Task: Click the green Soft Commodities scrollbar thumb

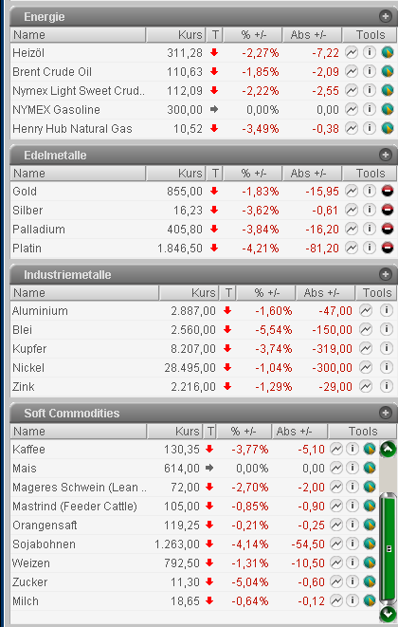Action: 389,548
